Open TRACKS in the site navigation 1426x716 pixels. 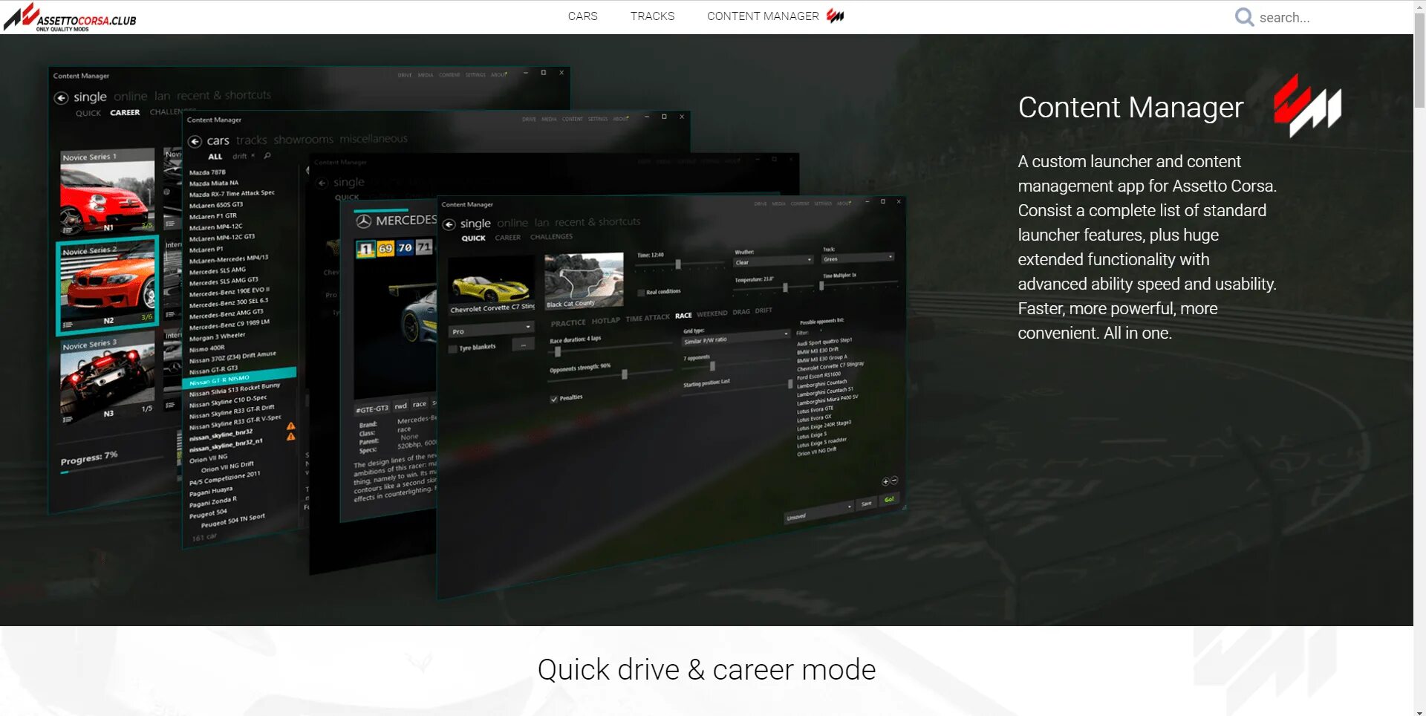[653, 16]
